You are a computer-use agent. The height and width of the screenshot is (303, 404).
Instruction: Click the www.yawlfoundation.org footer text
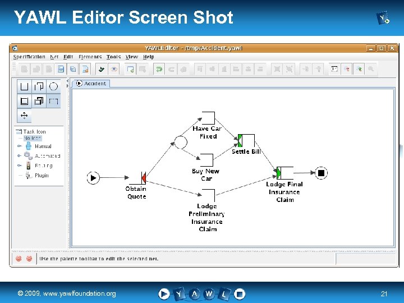click(79, 293)
